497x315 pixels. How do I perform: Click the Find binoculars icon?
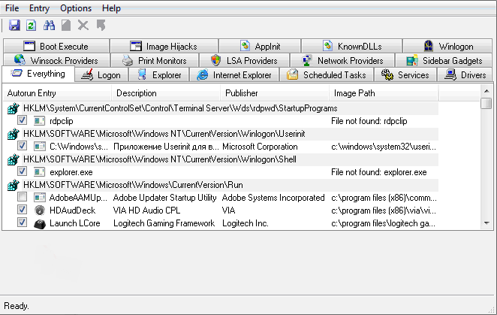click(50, 26)
